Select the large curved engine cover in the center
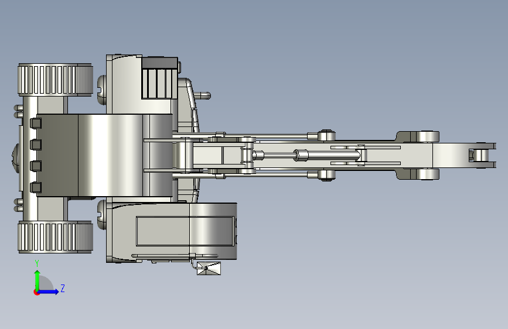The image size is (508, 329). tap(104, 156)
